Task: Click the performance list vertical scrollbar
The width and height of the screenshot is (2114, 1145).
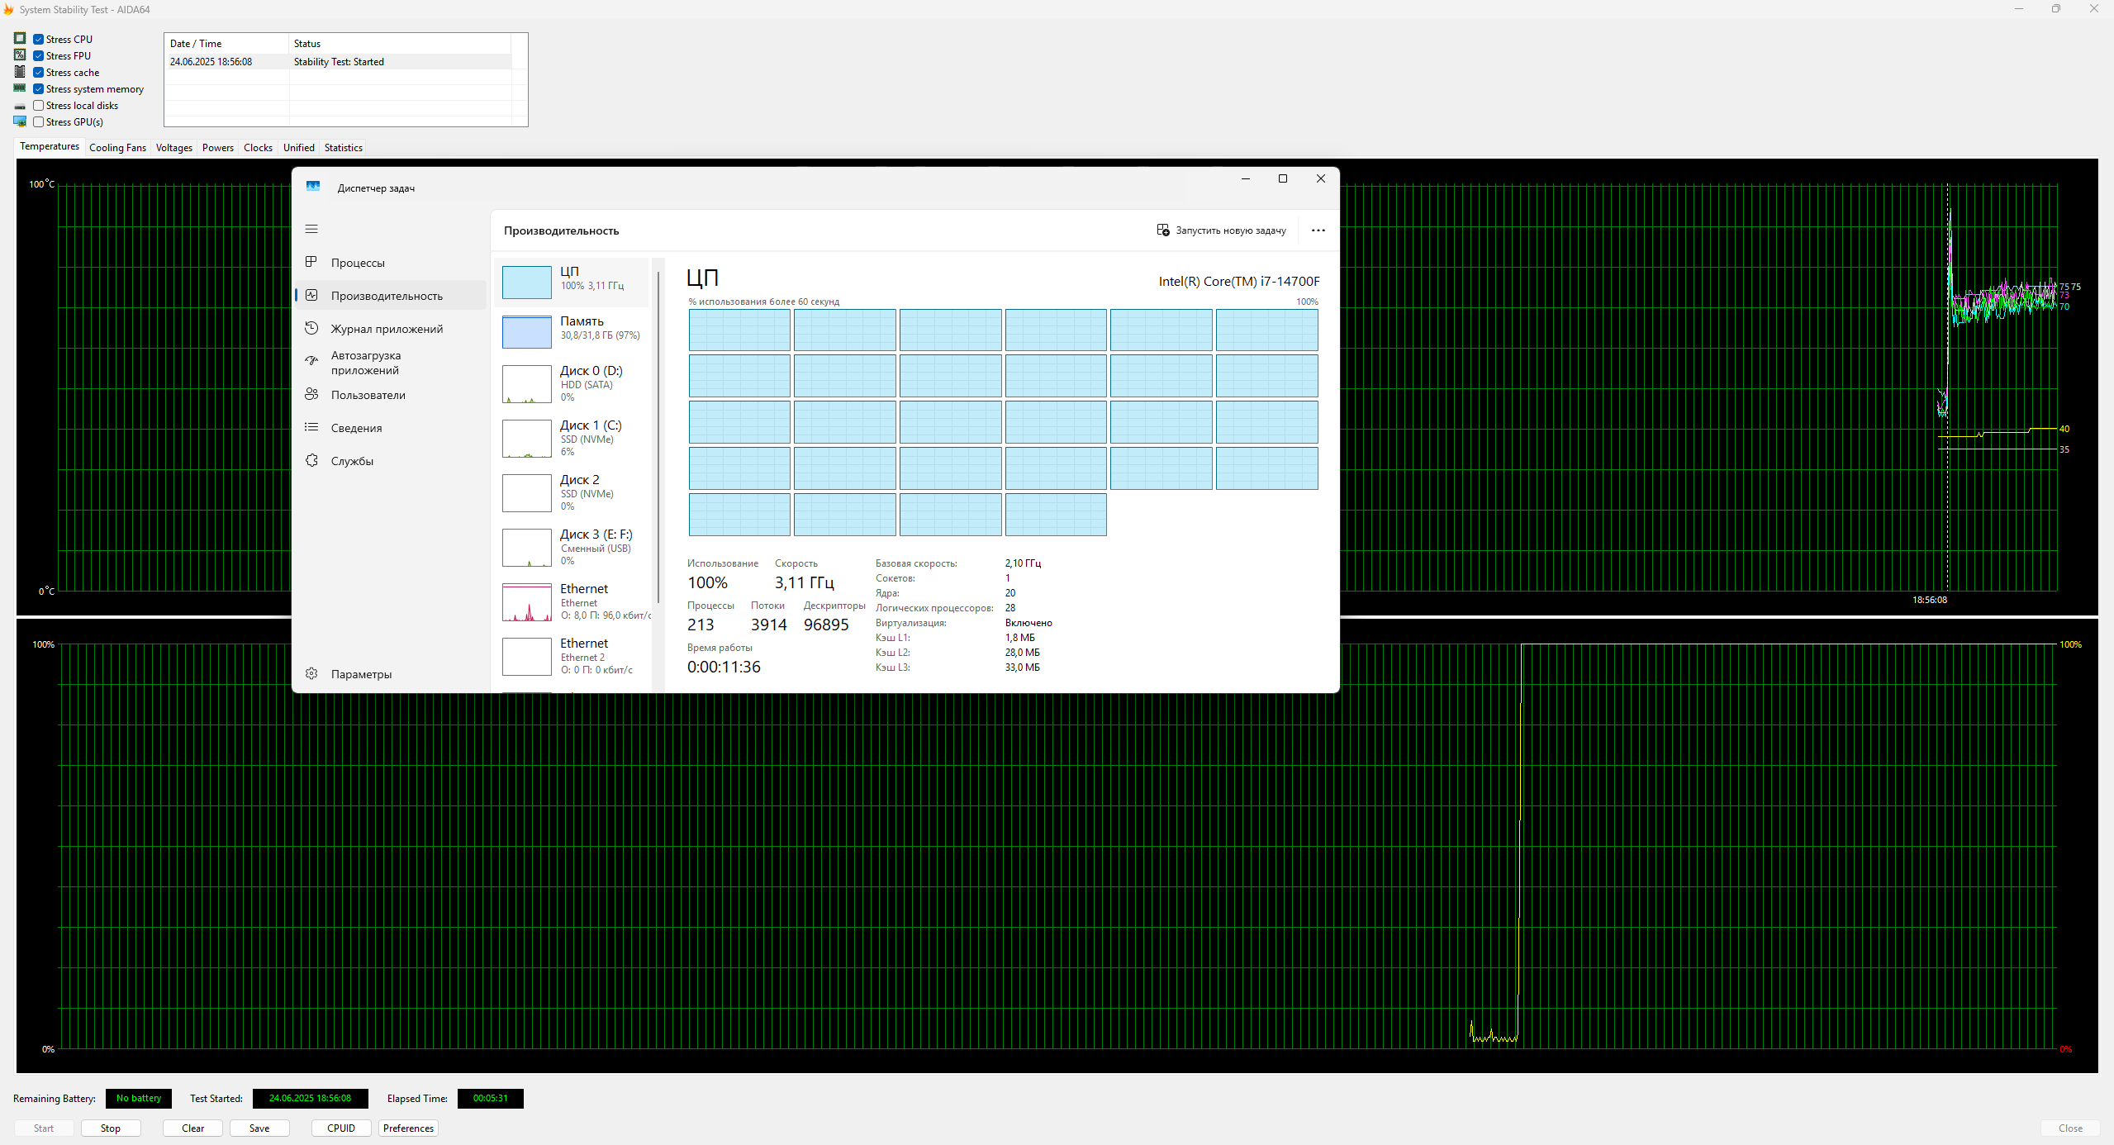Action: [658, 438]
